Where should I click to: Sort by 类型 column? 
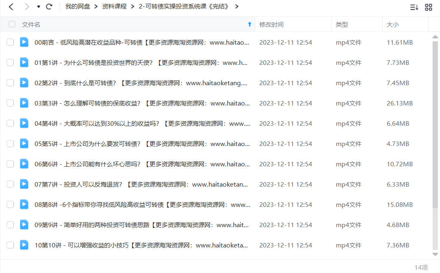342,25
